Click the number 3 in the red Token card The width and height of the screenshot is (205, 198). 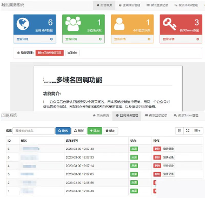(197, 22)
